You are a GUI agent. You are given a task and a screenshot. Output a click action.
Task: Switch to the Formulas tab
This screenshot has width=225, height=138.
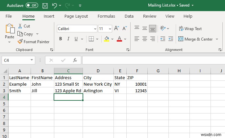106,16
